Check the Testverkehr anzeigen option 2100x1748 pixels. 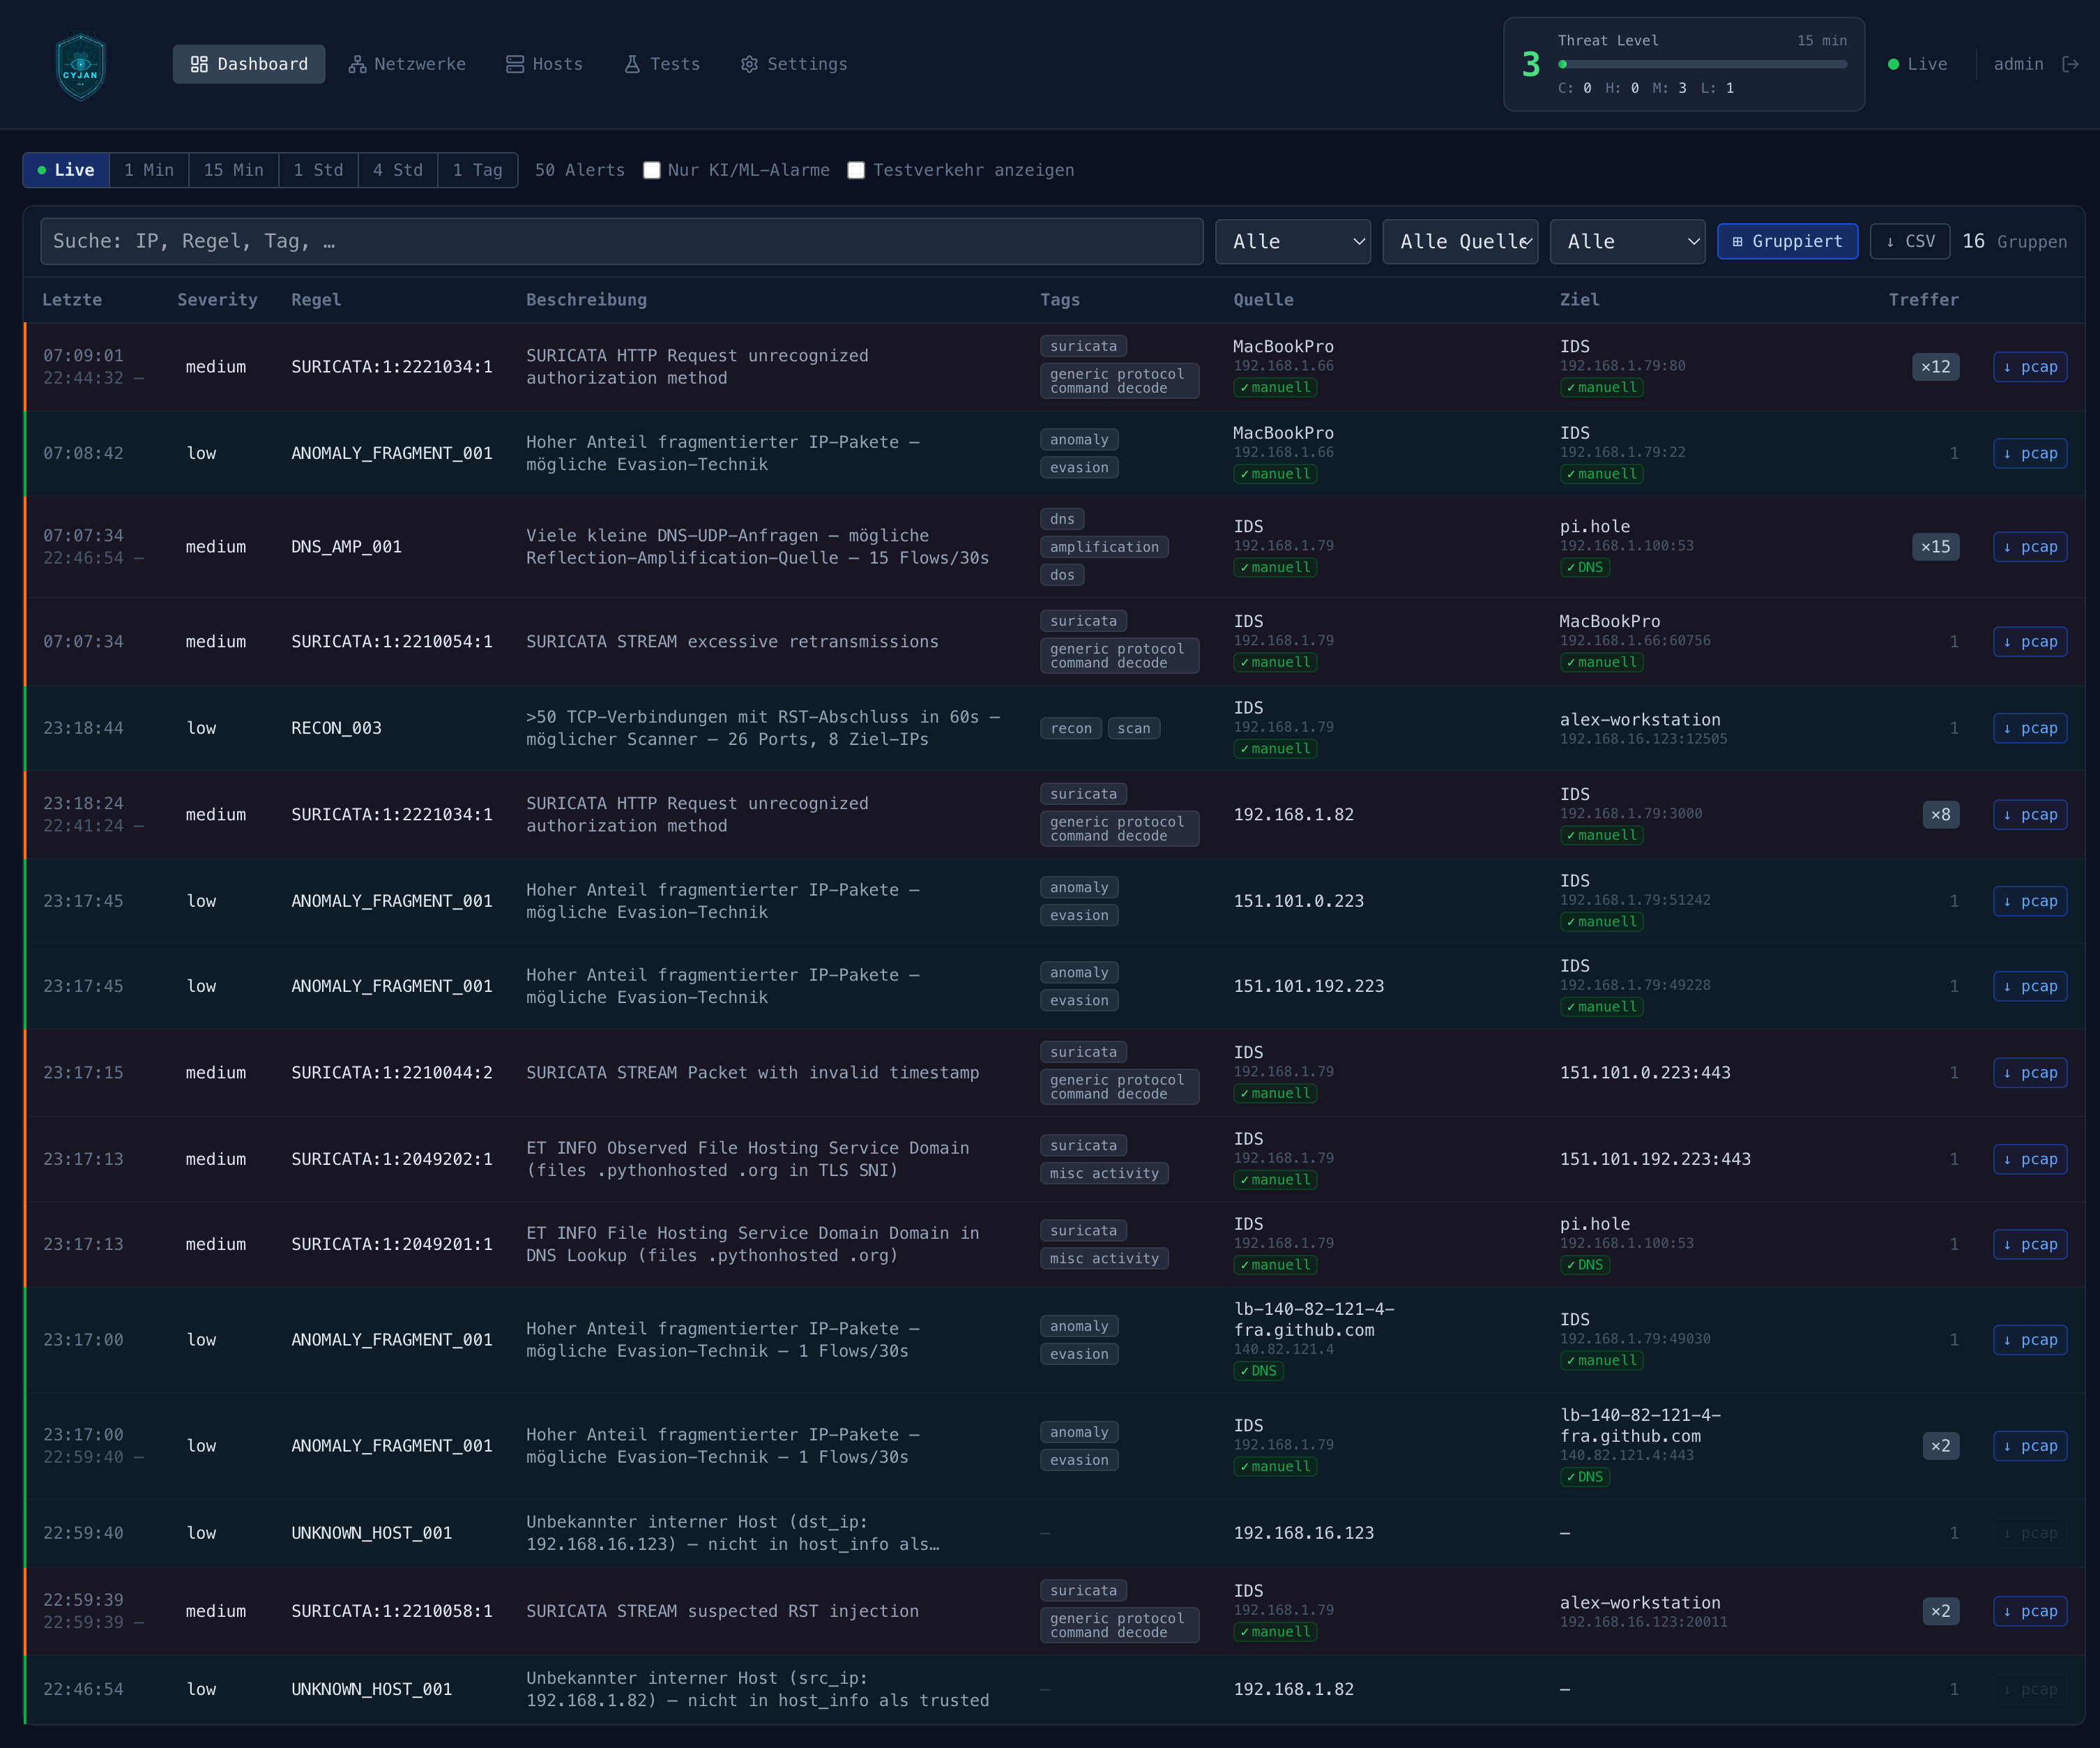(856, 170)
